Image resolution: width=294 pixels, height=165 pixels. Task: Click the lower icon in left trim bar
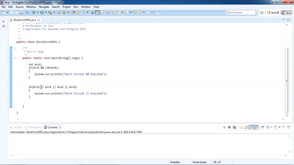(4, 26)
